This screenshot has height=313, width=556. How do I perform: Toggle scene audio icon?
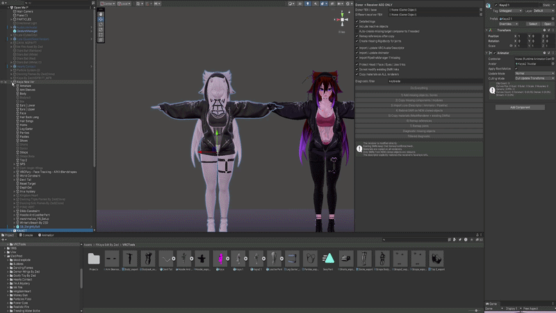point(315,3)
